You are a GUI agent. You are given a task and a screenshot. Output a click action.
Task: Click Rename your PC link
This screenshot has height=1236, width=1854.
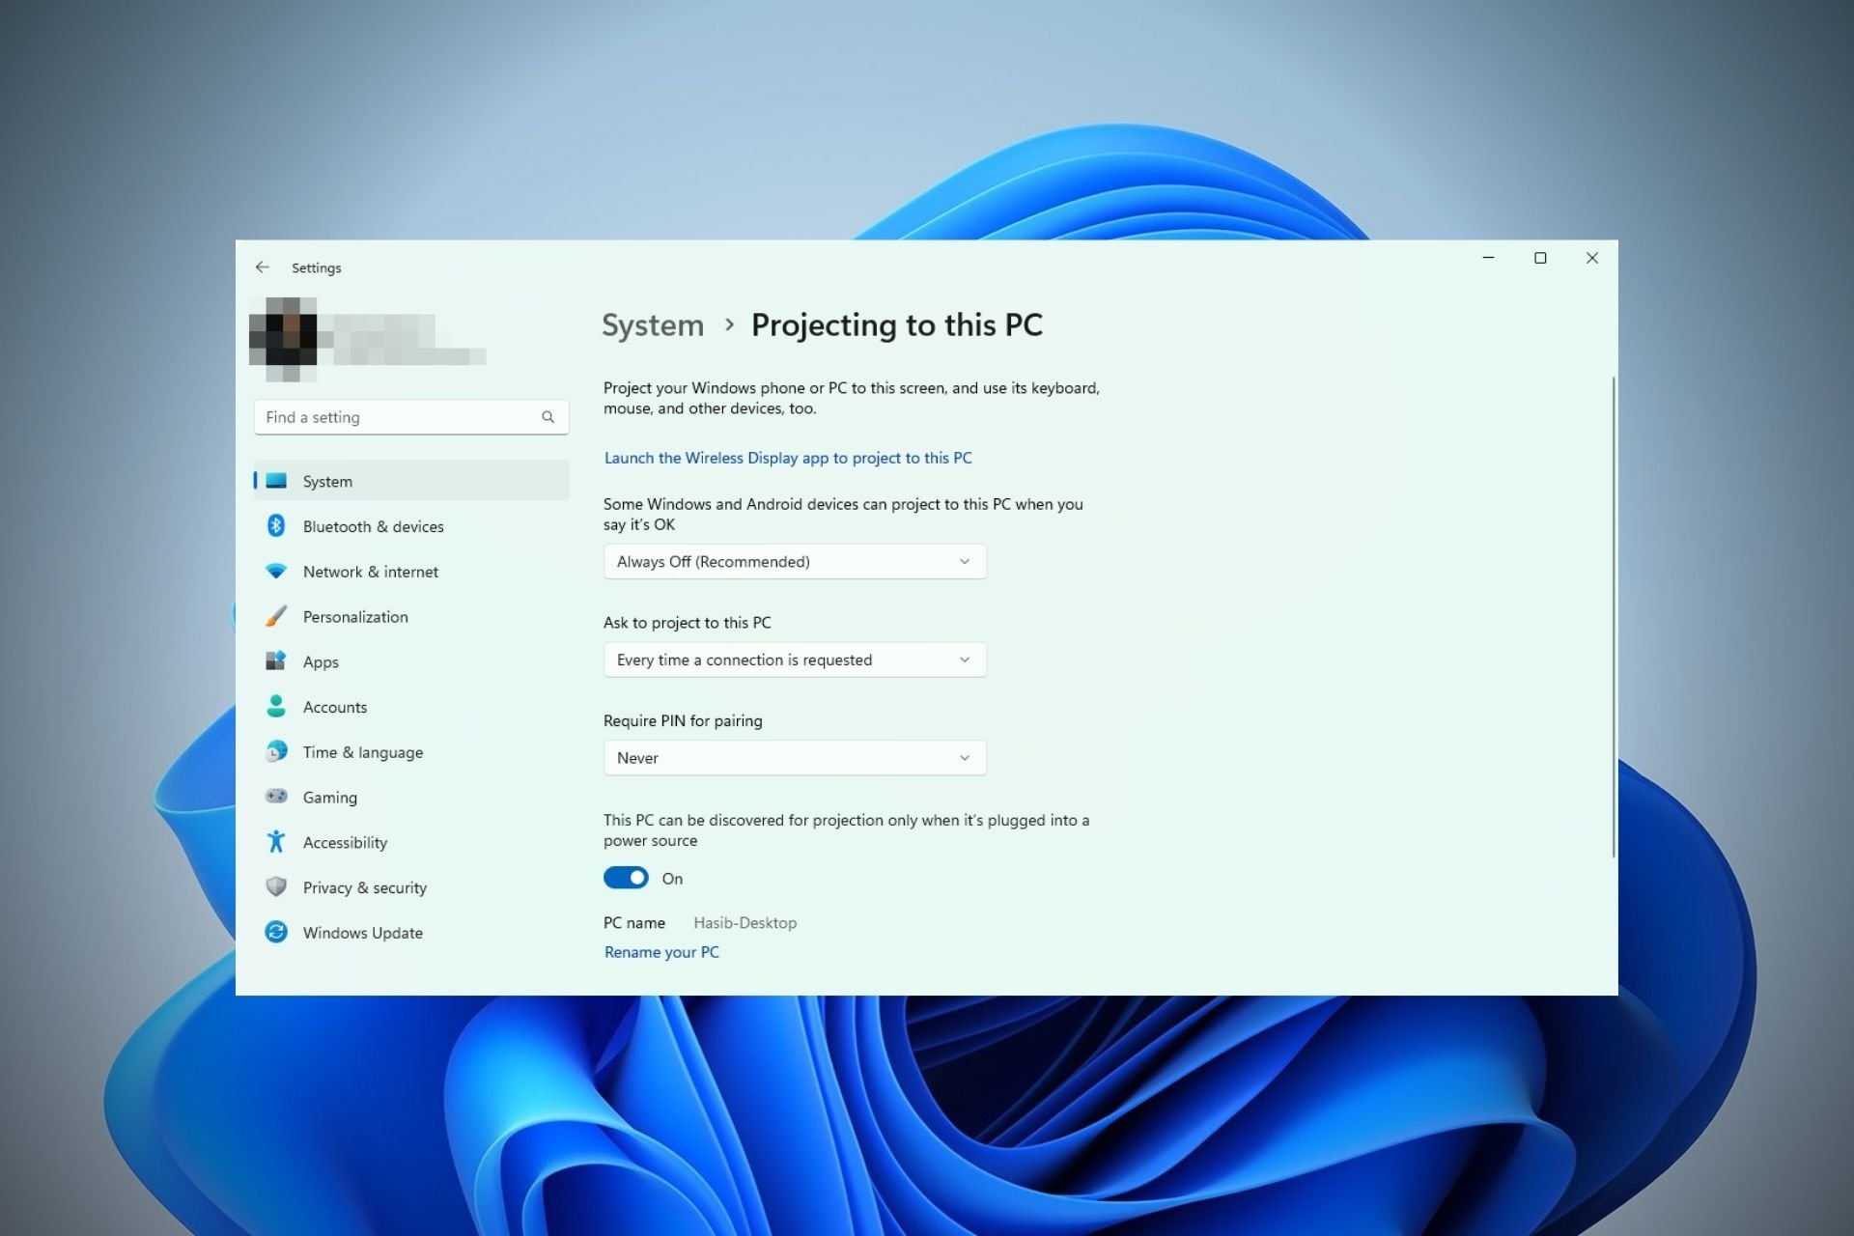click(660, 952)
